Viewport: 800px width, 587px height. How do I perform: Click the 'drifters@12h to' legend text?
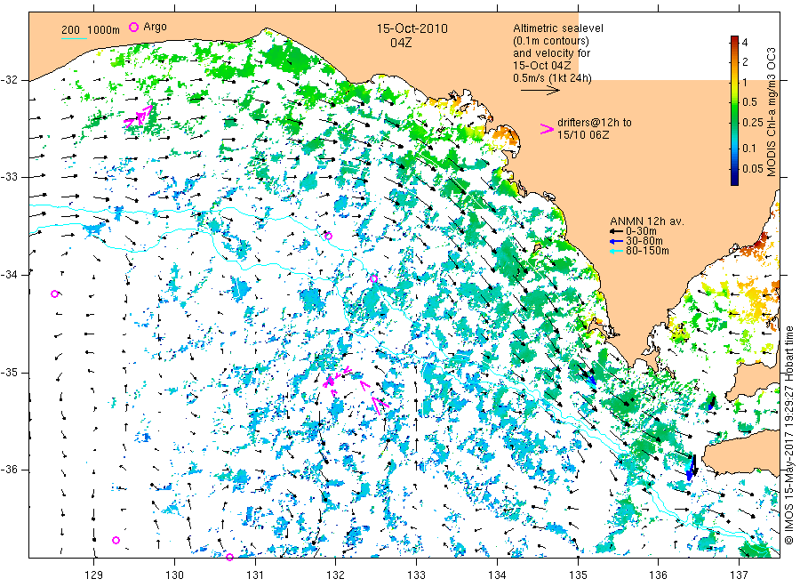[595, 123]
